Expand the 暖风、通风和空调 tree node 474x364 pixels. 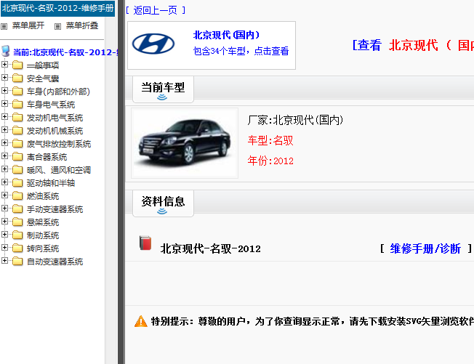(x=4, y=169)
